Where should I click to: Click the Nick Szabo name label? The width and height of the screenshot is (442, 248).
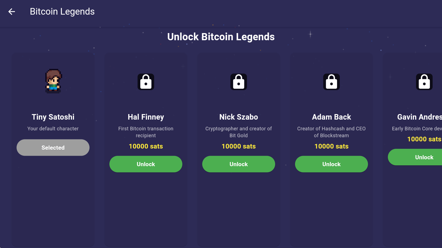coord(239,117)
